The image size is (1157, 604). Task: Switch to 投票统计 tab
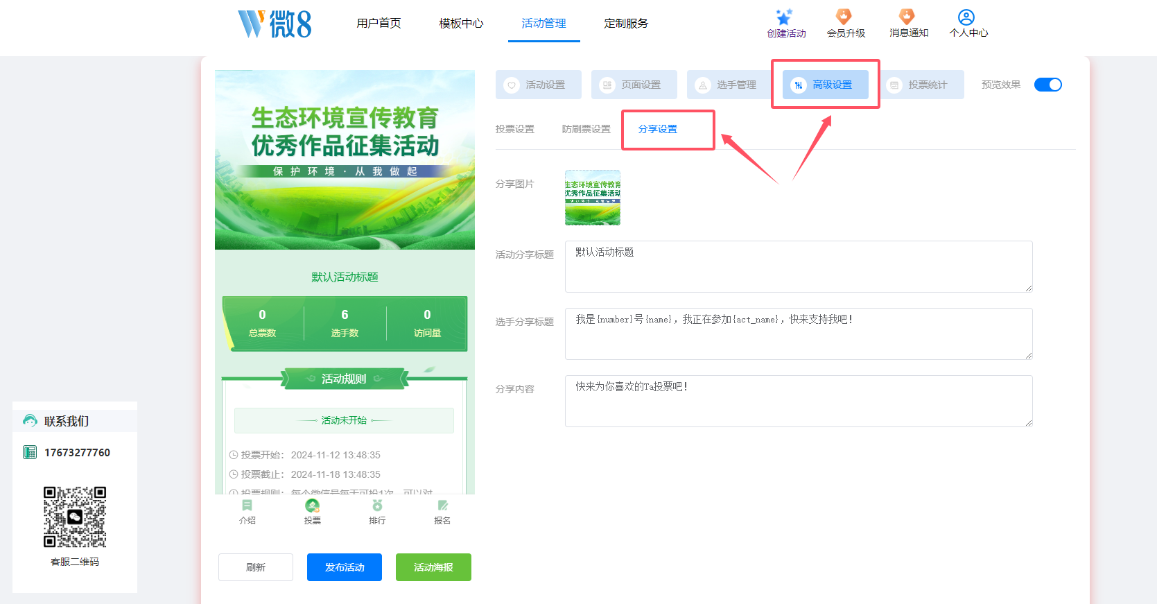point(921,85)
